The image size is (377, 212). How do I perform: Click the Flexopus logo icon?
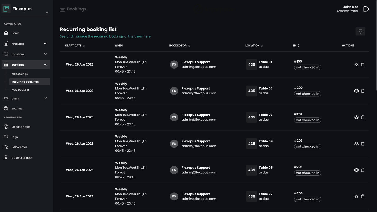pyautogui.click(x=6, y=9)
